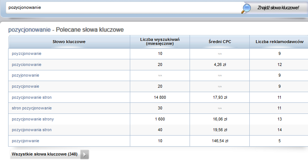
Task: Sort by 'Liczba reklamodawców' column header
Action: point(279,42)
